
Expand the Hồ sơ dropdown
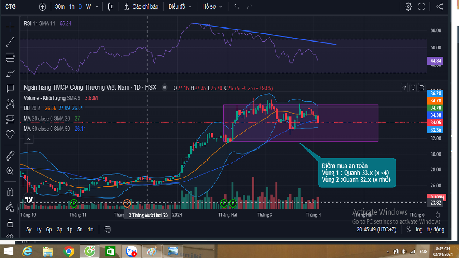pos(212,6)
